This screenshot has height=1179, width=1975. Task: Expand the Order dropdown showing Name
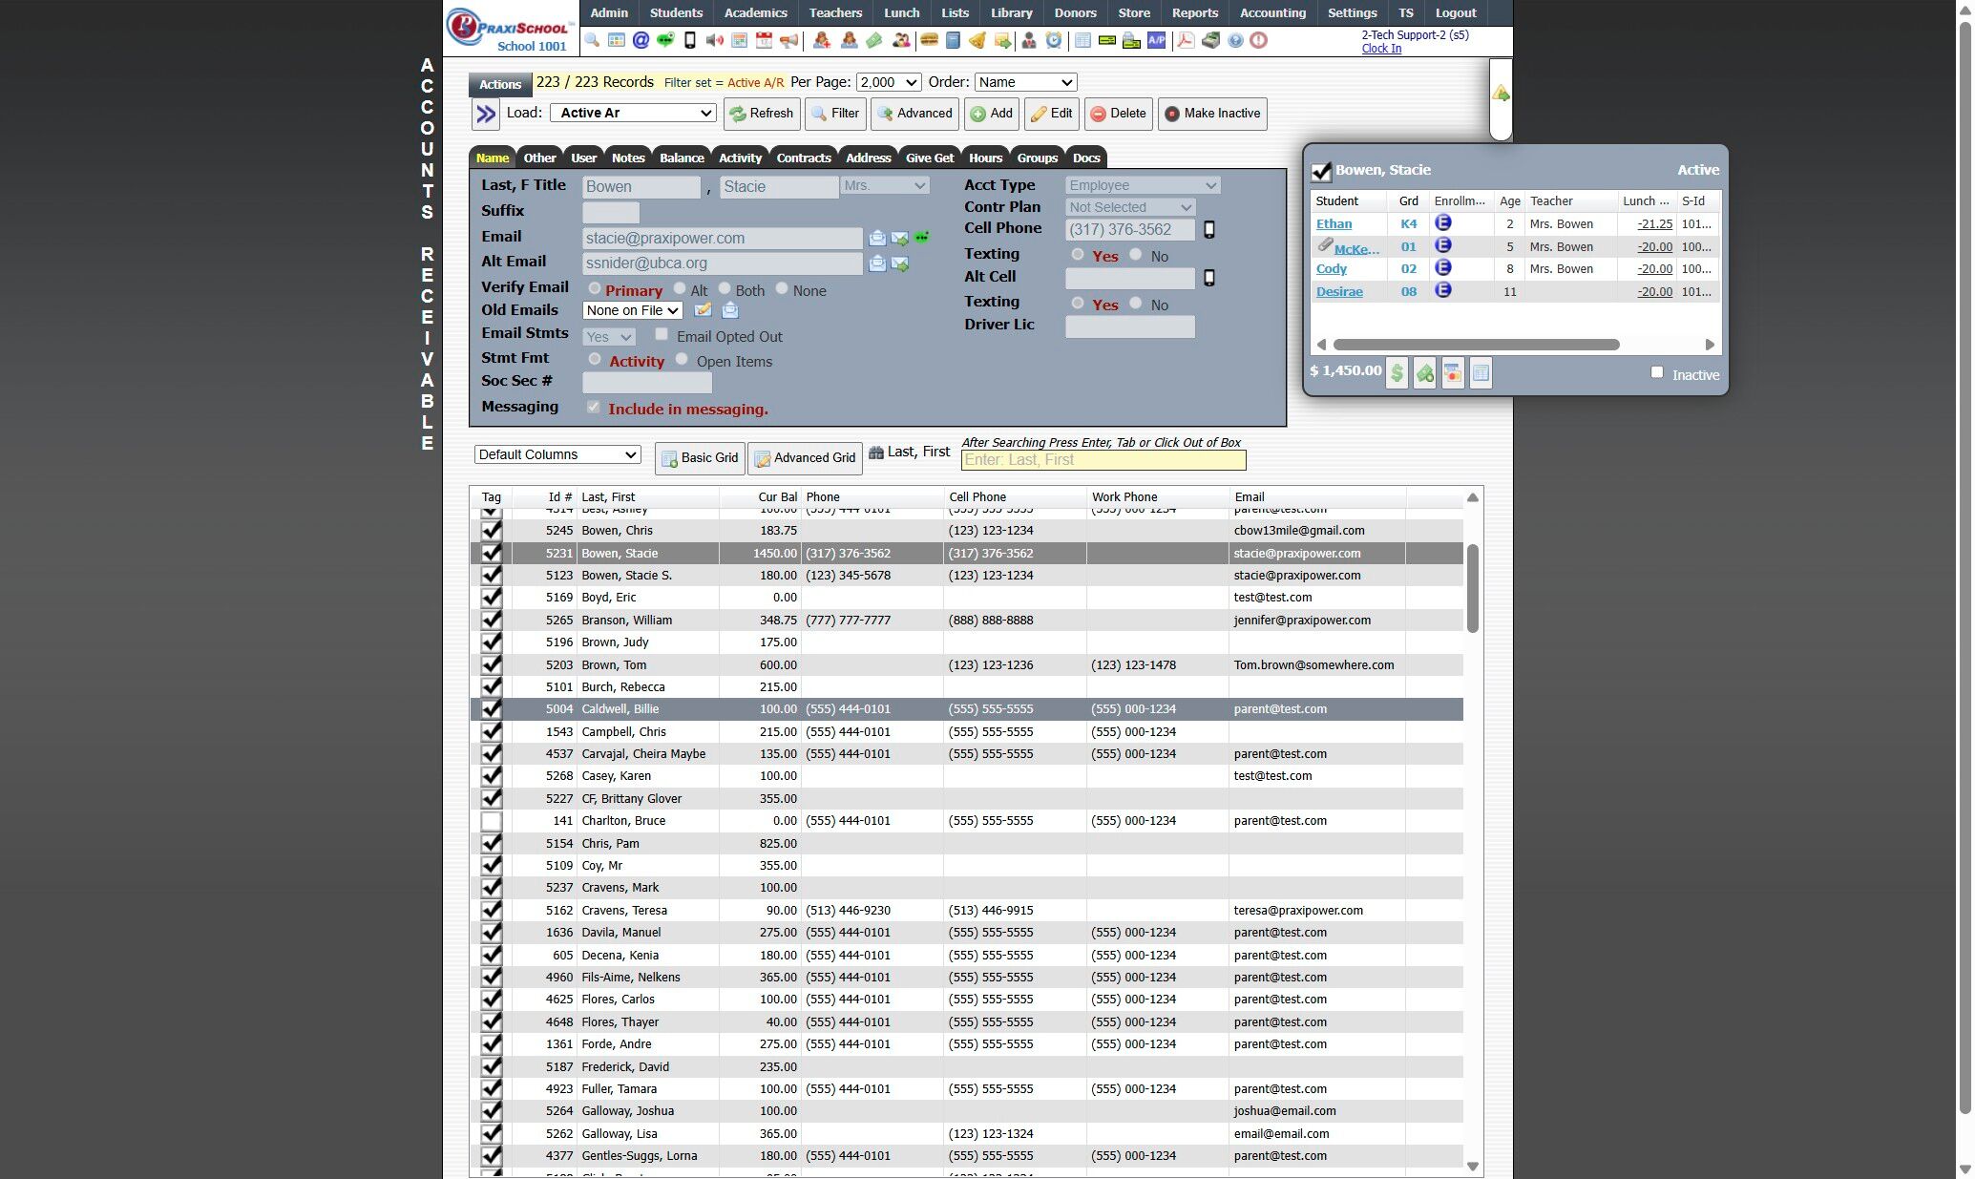pyautogui.click(x=1025, y=83)
